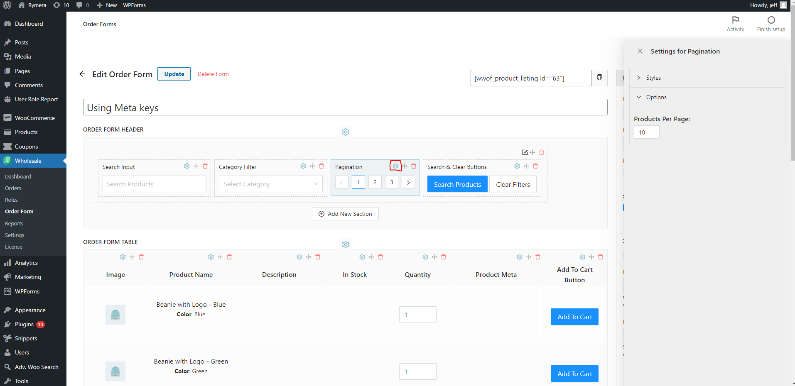Open the Order Form Table settings gear

tap(345, 244)
